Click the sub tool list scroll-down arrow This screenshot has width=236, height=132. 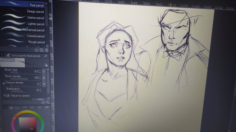pos(47,46)
